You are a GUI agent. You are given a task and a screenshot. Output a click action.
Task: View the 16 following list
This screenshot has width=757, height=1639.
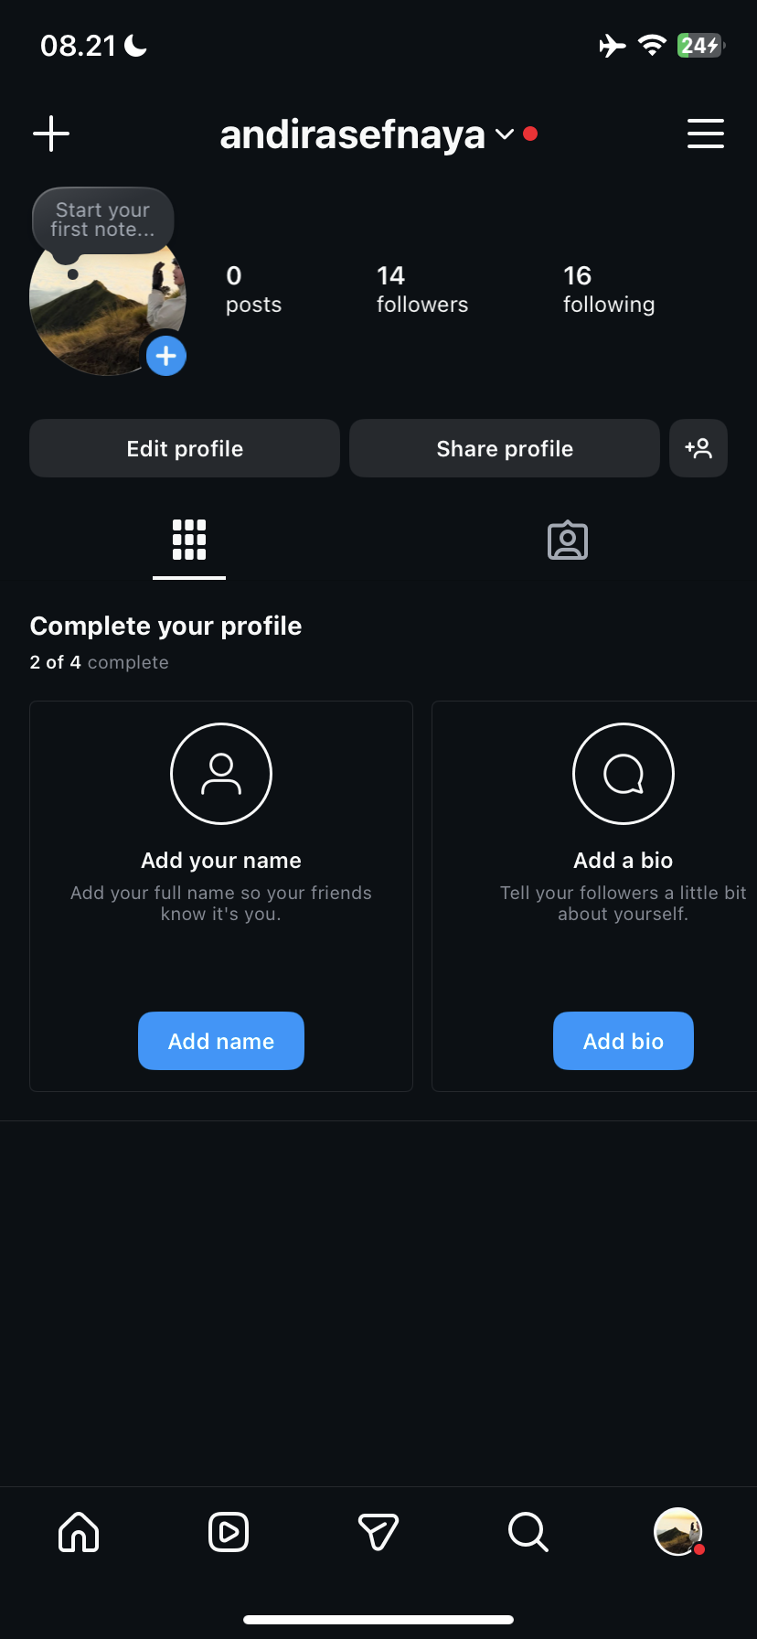pos(609,289)
